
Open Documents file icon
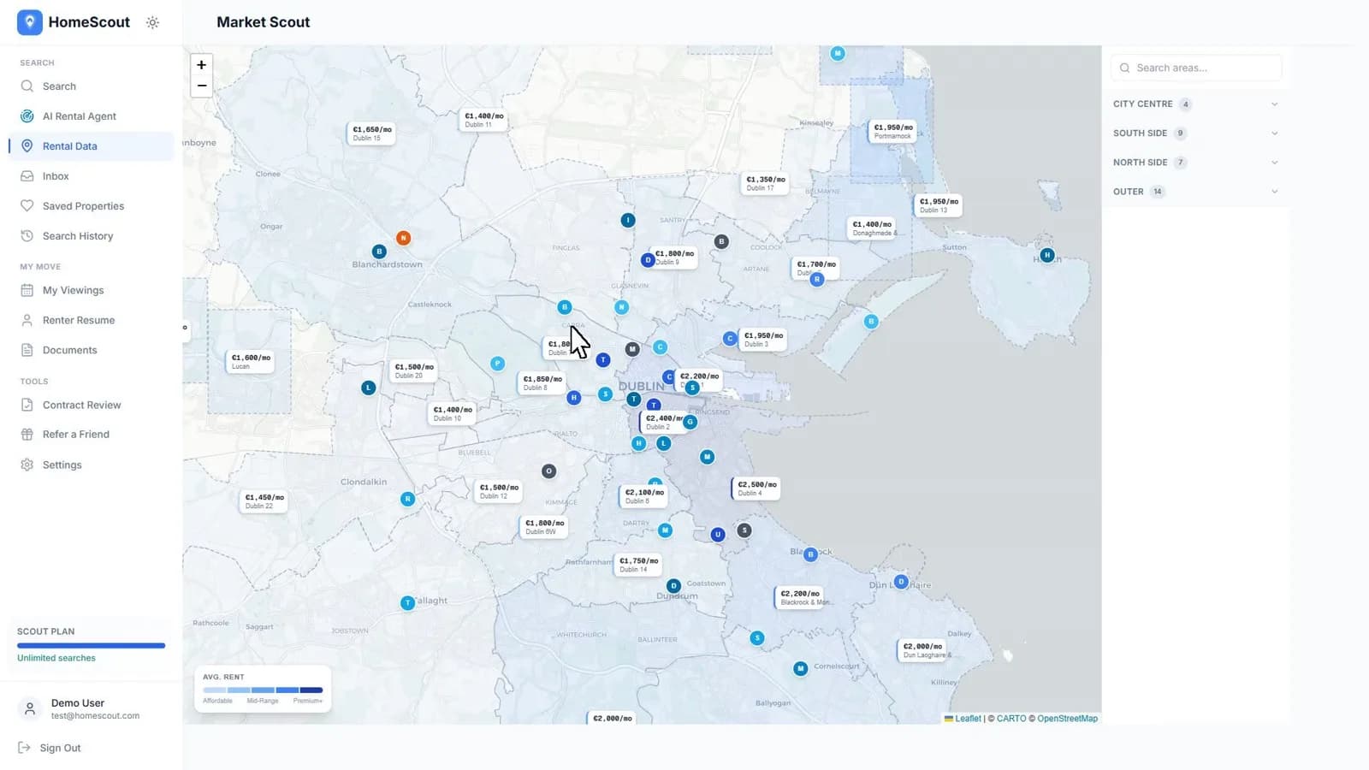click(27, 350)
